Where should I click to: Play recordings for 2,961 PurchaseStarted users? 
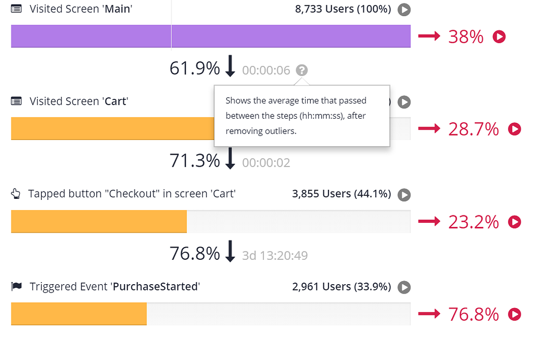404,287
